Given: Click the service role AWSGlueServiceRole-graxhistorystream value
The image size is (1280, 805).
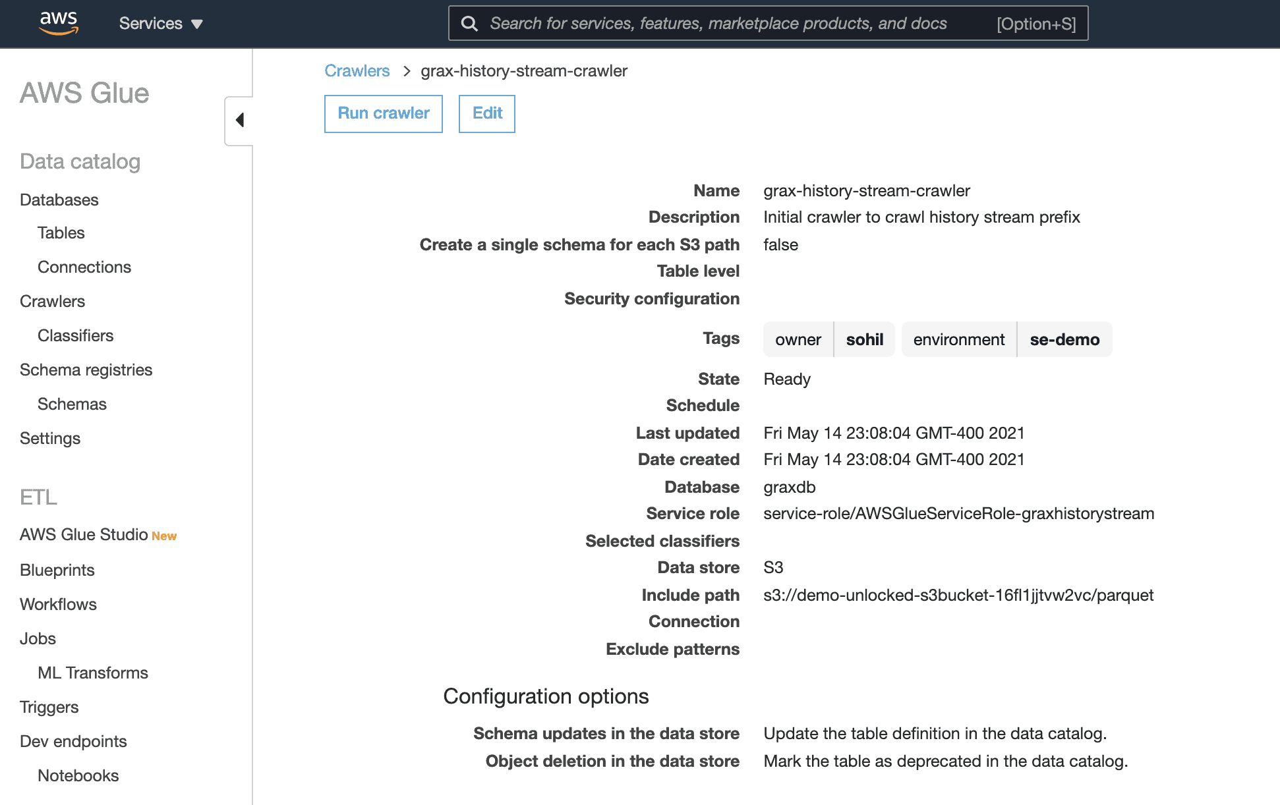Looking at the screenshot, I should [x=959, y=513].
